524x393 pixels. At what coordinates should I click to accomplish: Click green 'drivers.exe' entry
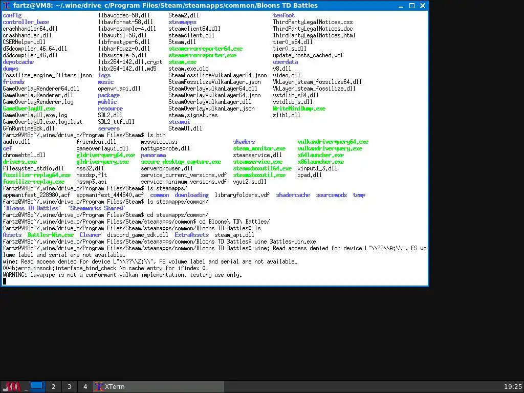coord(20,162)
